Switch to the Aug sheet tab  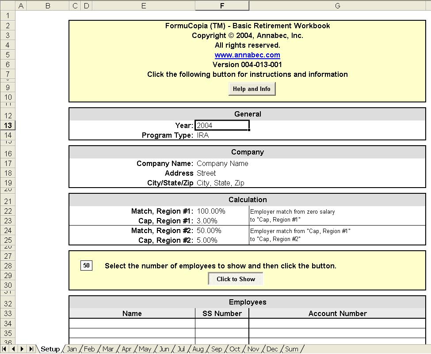198,349
